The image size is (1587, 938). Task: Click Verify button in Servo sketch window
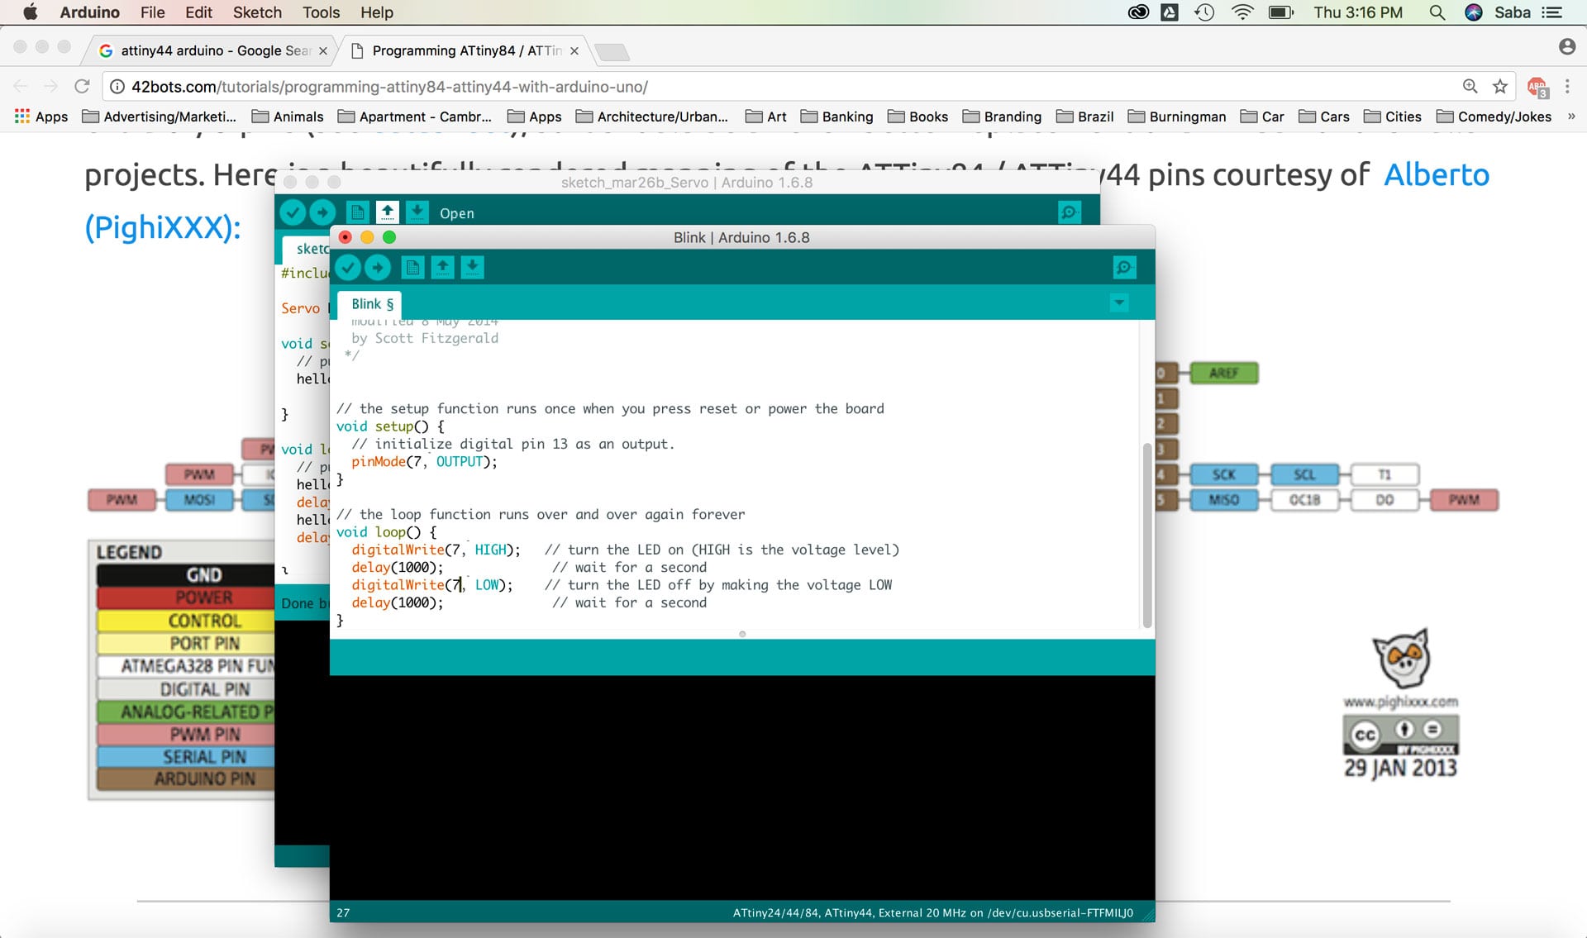[x=293, y=212]
